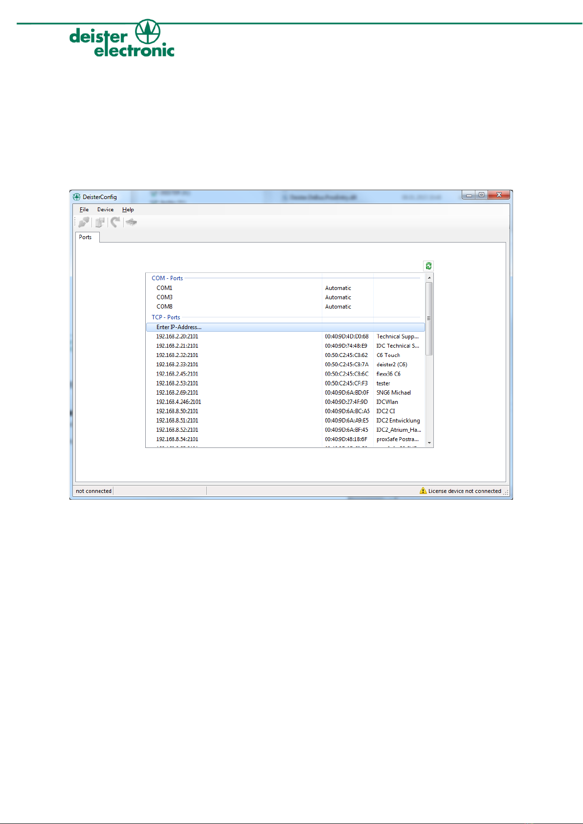Refresh the port list with green icon

(428, 266)
